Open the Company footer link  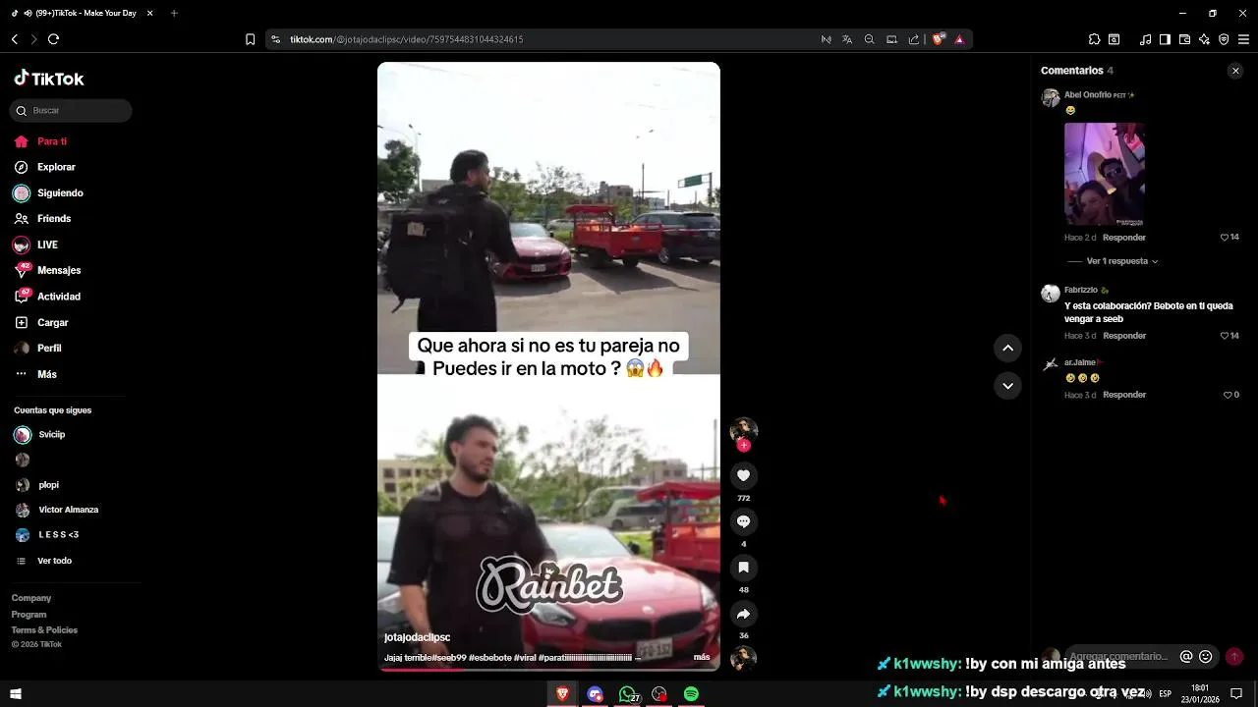tap(31, 598)
